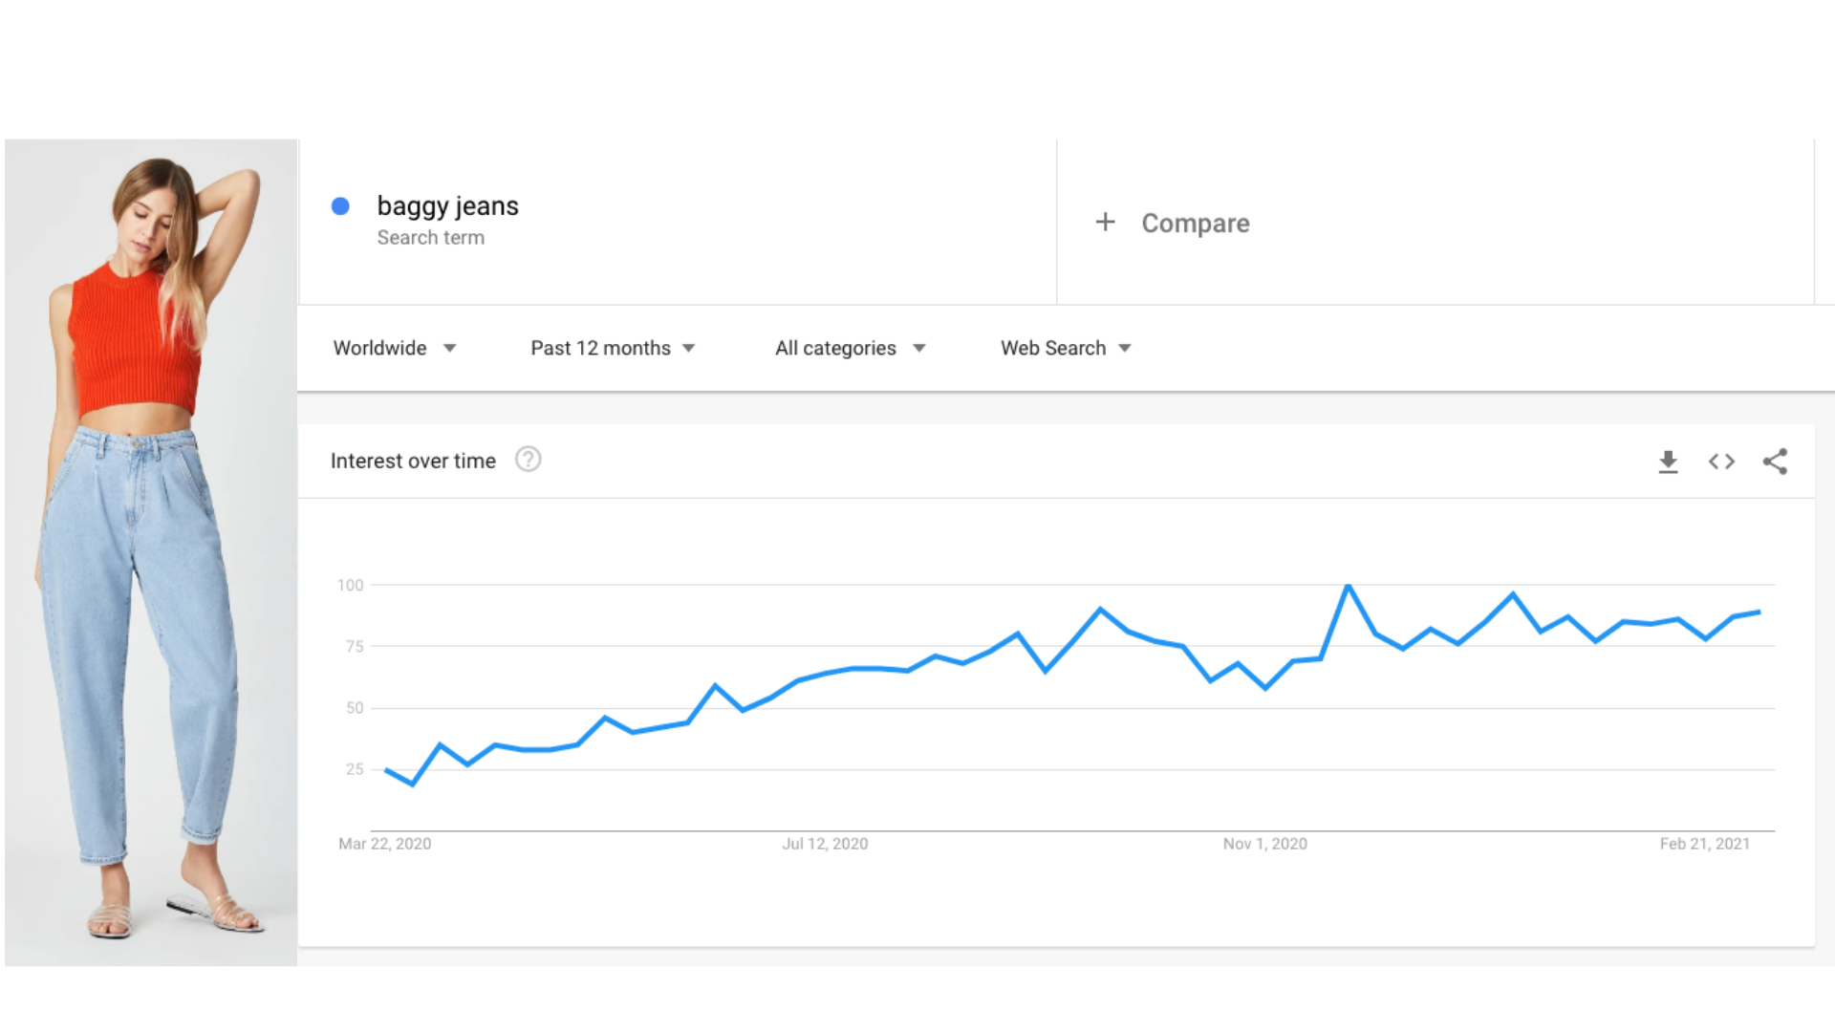Image resolution: width=1835 pixels, height=1032 pixels.
Task: Expand the All categories dropdown
Action: pos(851,348)
